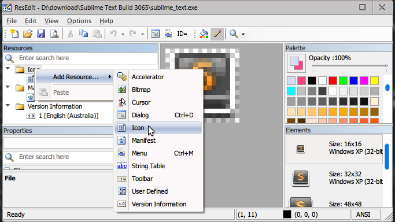Click the Dialog icon in the submenu
This screenshot has width=395, height=222.
click(x=122, y=115)
